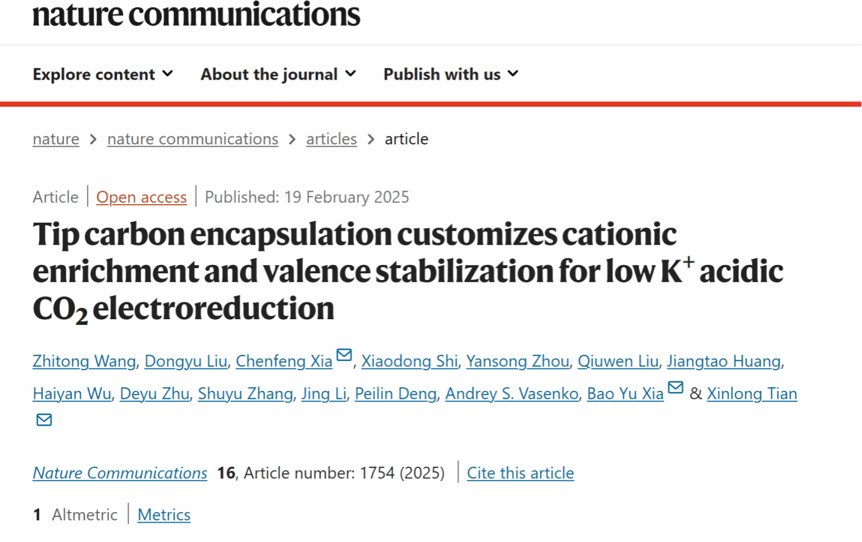Open author Zhitong Wang's details
Screen dimensions: 862x542
84,362
